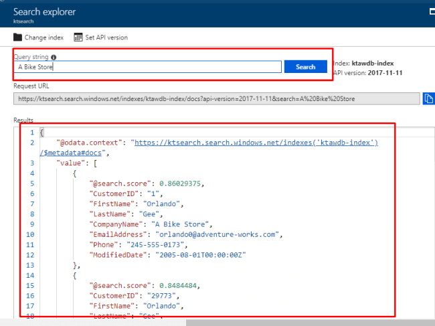
Task: Select the search score 0.8484484 value
Action: pyautogui.click(x=178, y=285)
